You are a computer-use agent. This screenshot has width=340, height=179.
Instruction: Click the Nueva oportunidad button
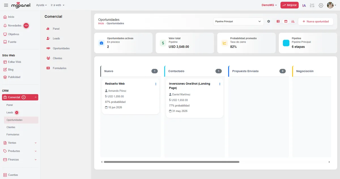315,21
